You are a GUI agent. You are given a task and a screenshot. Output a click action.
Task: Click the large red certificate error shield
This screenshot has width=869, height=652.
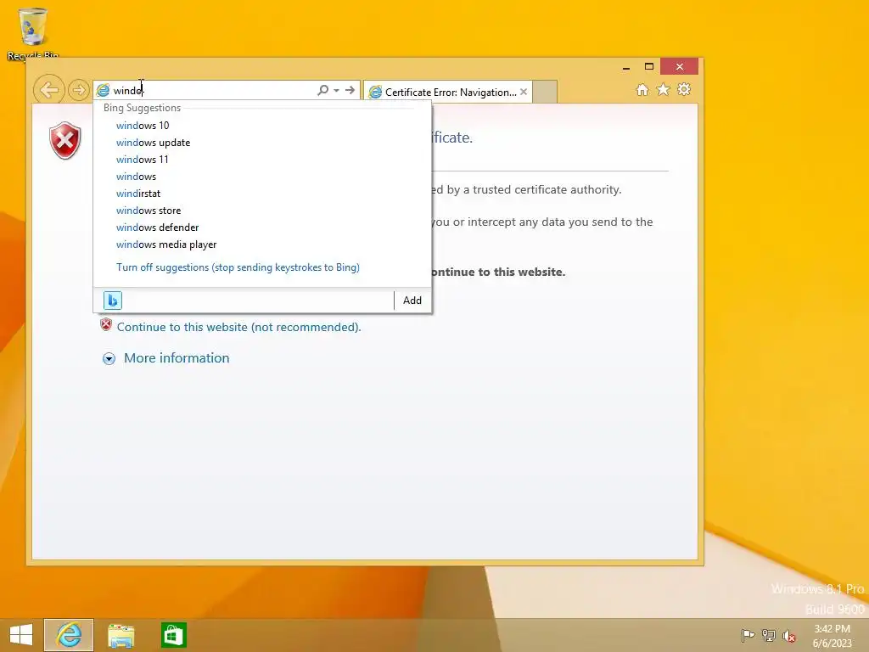[x=64, y=140]
